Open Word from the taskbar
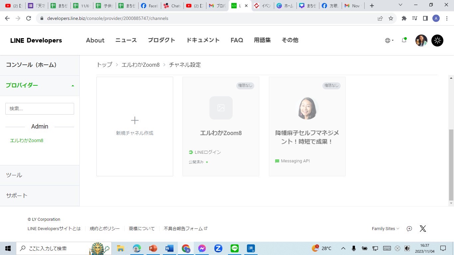The image size is (454, 255). [x=169, y=248]
